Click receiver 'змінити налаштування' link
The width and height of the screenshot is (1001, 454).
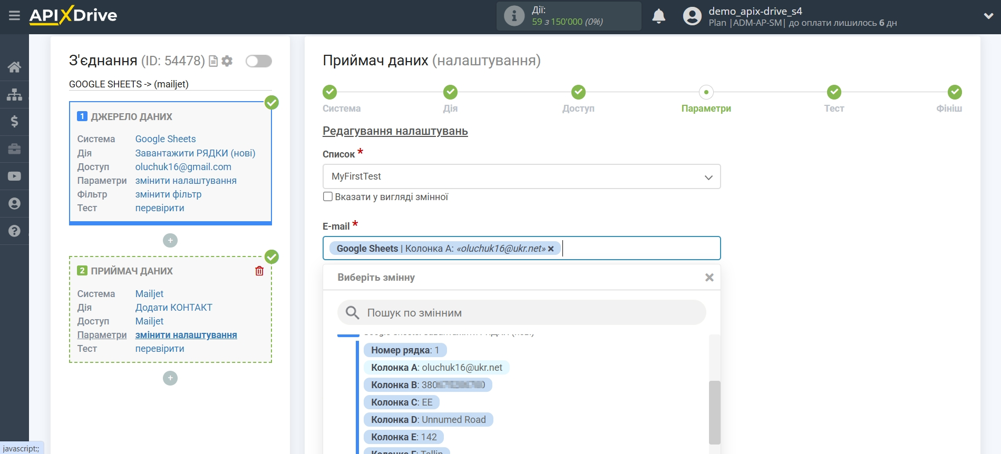[186, 335]
